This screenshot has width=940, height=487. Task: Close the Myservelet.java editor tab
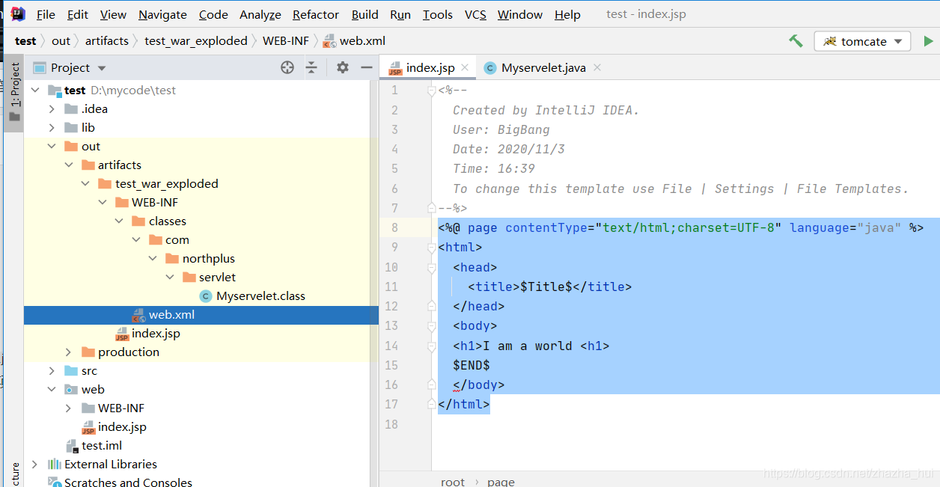[597, 67]
